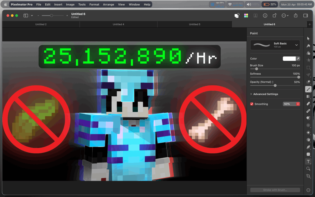Open the four colored squares icon
The height and width of the screenshot is (197, 315).
click(246, 15)
